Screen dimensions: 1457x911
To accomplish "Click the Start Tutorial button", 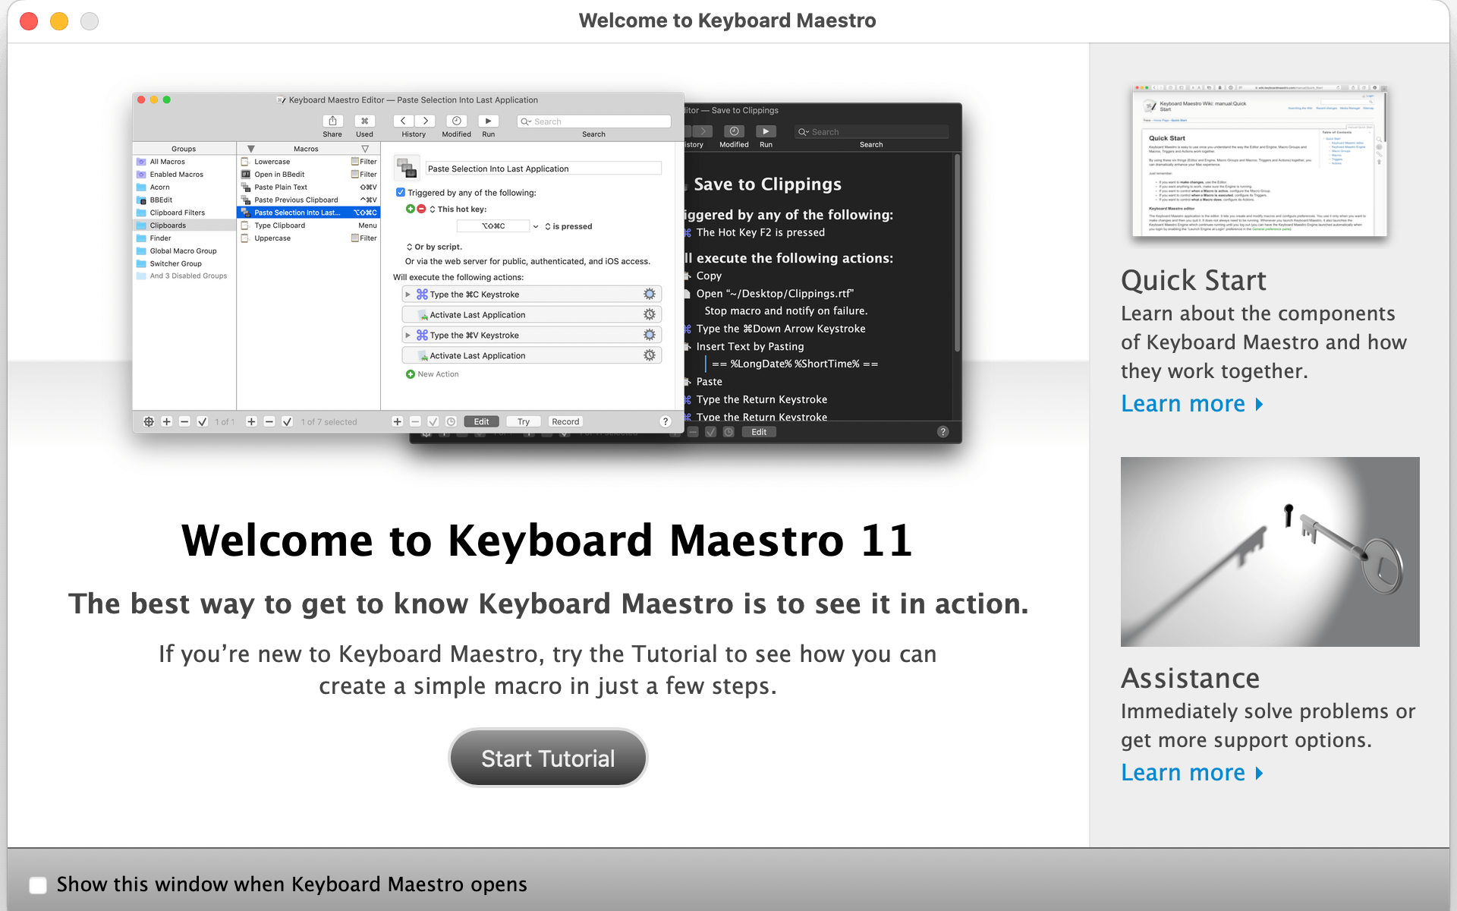I will click(548, 758).
